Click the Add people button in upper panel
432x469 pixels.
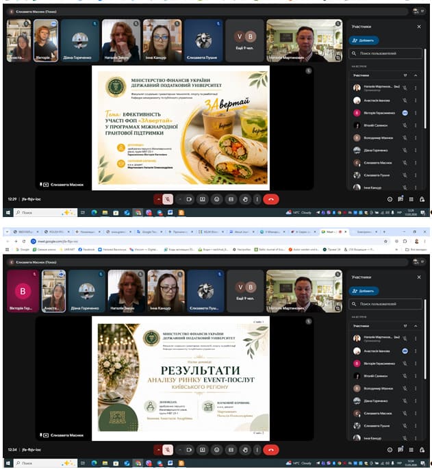click(364, 40)
